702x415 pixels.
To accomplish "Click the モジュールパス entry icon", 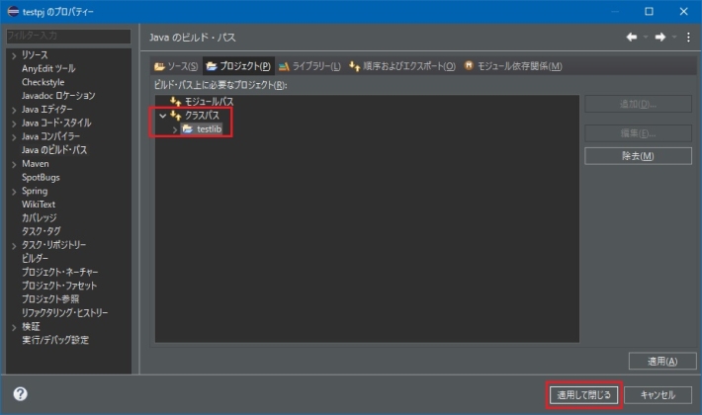I will 176,102.
